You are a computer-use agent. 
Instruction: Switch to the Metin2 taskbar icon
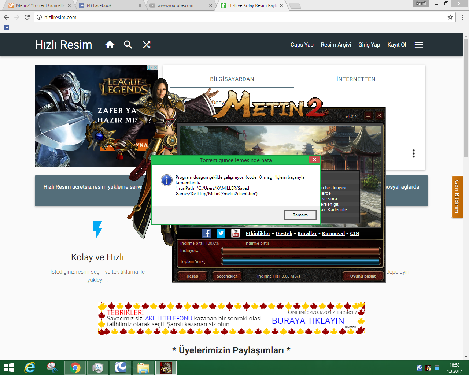(x=166, y=368)
